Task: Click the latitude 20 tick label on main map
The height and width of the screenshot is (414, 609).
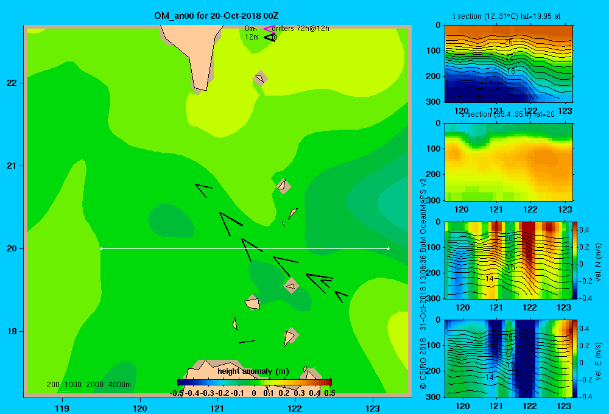Action: click(12, 248)
